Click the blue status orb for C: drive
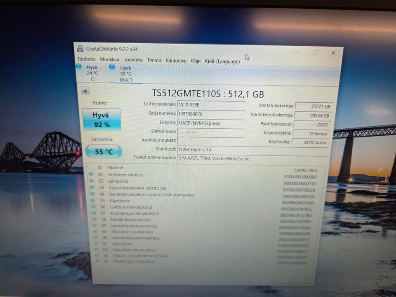This screenshot has height=297, width=396. pos(78,66)
